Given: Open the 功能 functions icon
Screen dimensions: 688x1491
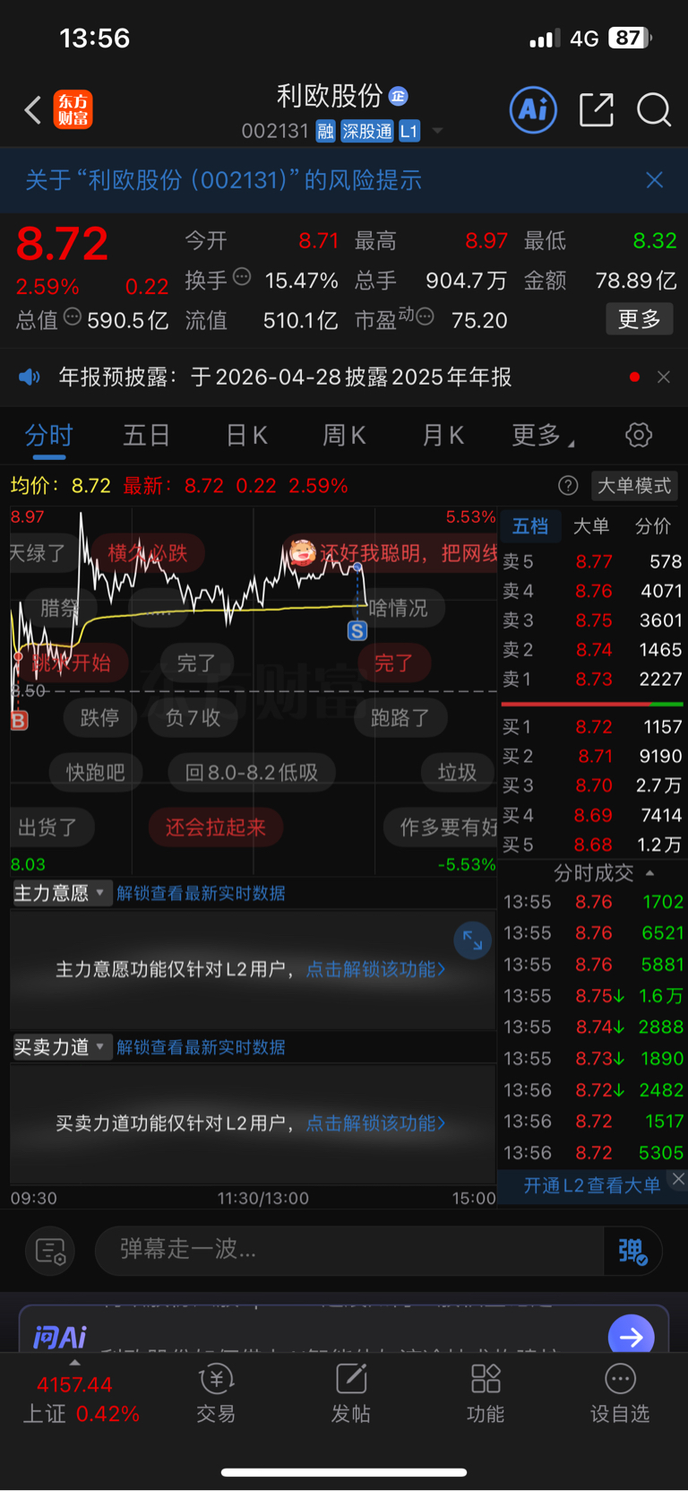Looking at the screenshot, I should [x=486, y=1393].
